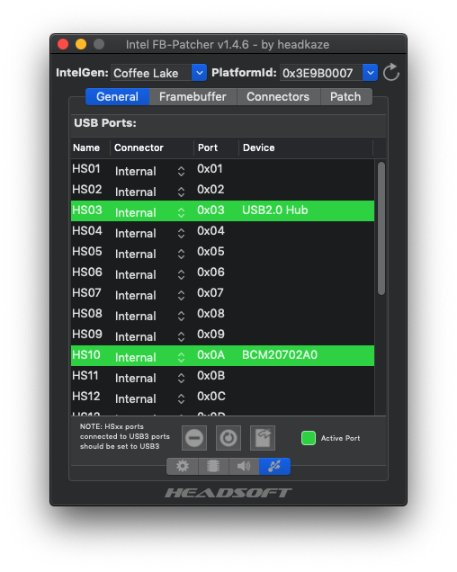Sort by the Connector column header
The height and width of the screenshot is (572, 457).
click(x=151, y=147)
